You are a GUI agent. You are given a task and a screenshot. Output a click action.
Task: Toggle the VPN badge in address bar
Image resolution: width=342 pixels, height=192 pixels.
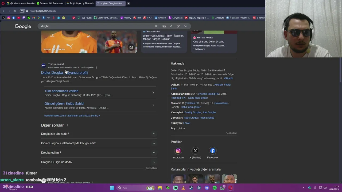coord(22,11)
